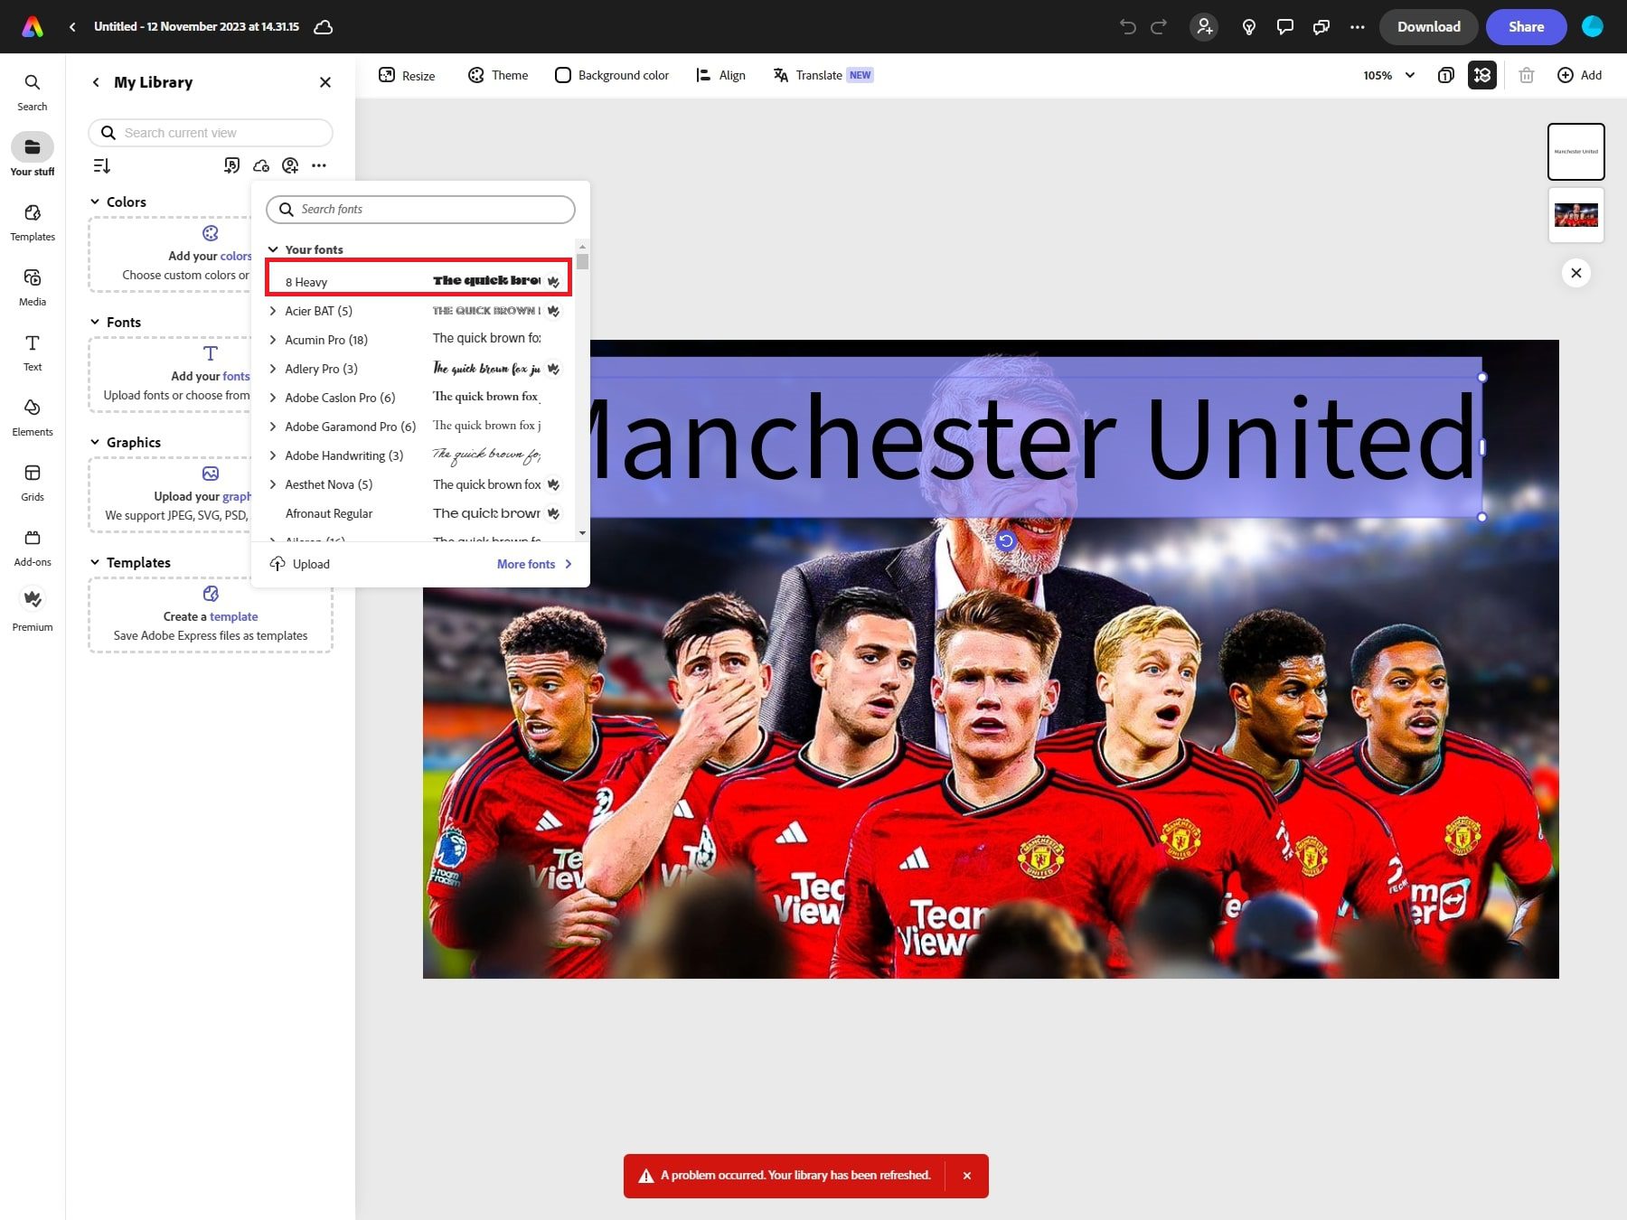Toggle favorite on Afronaut Regular font
Image resolution: width=1627 pixels, height=1220 pixels.
(553, 512)
